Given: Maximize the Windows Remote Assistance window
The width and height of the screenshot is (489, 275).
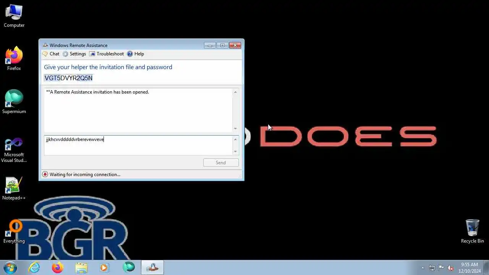Looking at the screenshot, I should point(222,45).
